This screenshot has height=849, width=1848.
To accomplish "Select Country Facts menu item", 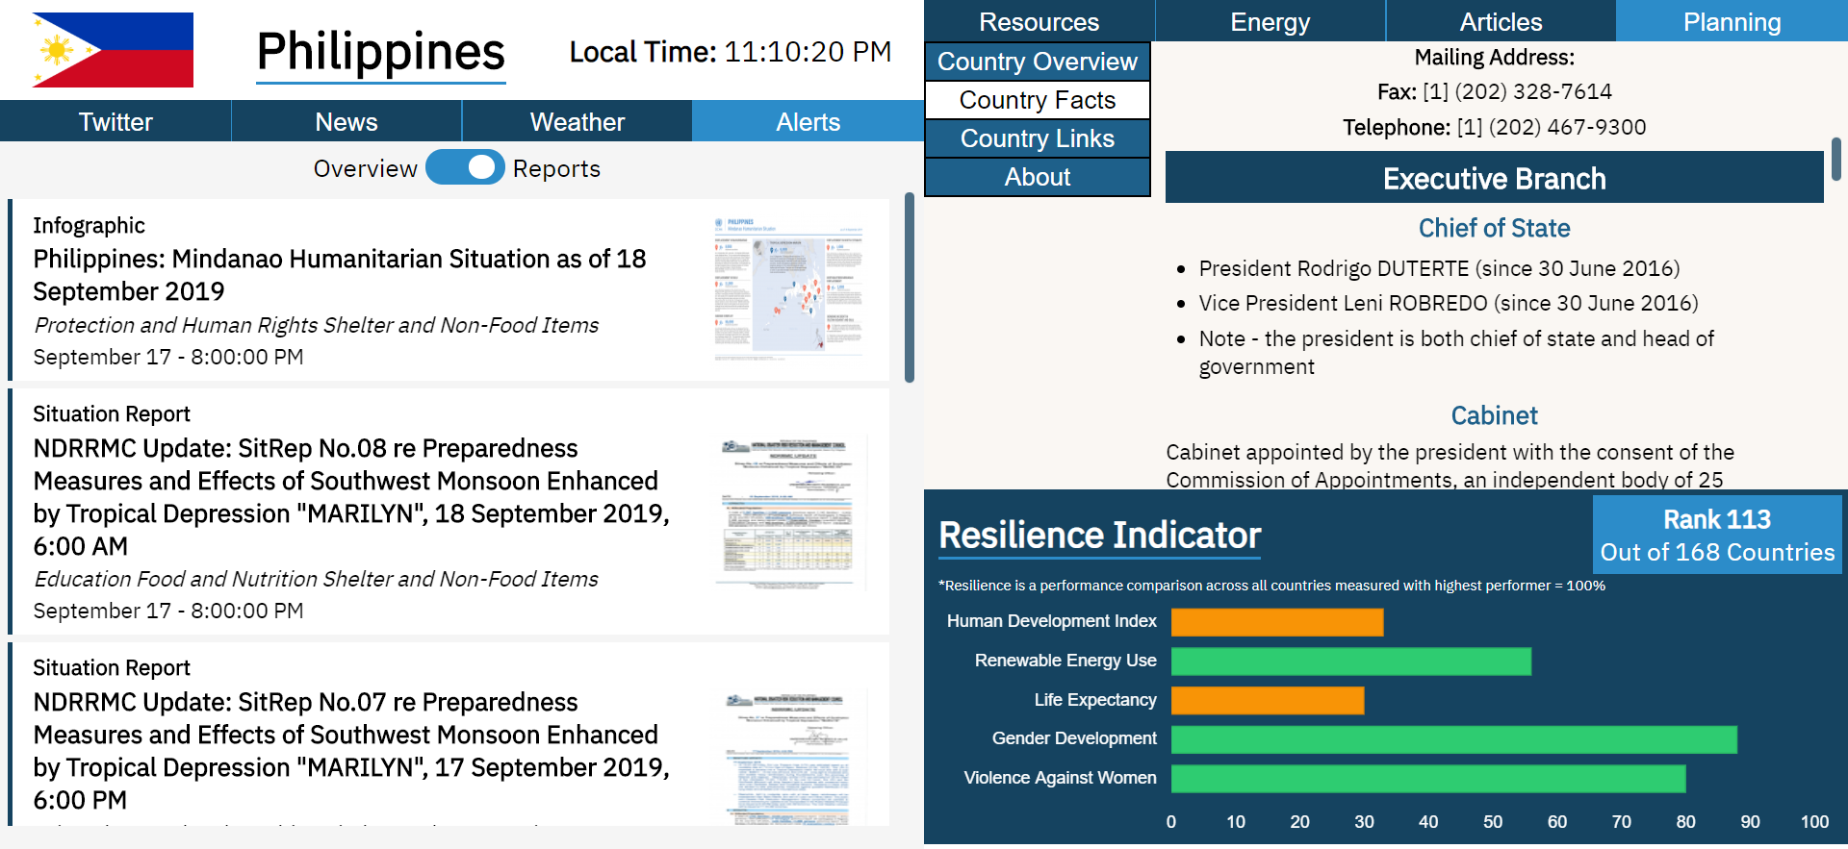I will pyautogui.click(x=1037, y=100).
